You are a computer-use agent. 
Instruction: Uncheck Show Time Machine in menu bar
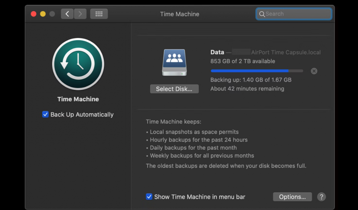click(x=149, y=196)
